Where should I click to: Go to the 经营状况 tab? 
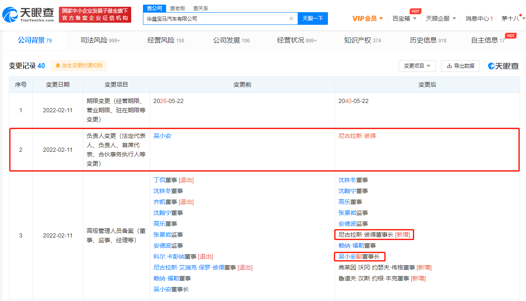click(x=297, y=40)
